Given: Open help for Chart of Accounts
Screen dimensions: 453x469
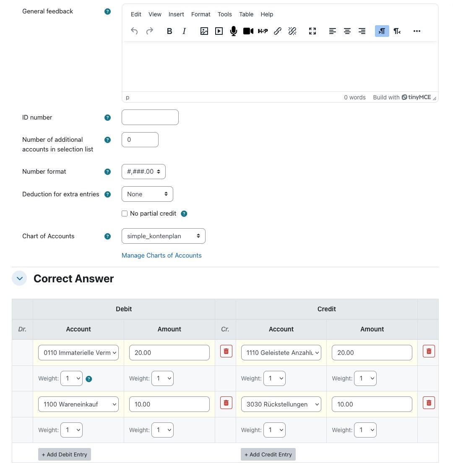Looking at the screenshot, I should [x=108, y=236].
